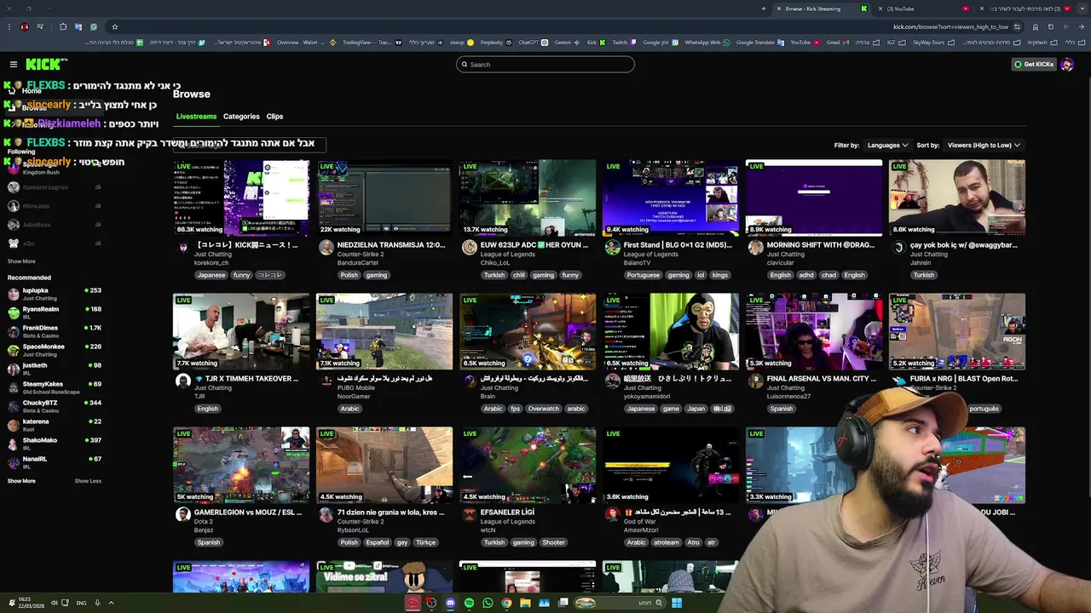This screenshot has width=1091, height=613.
Task: Expand Show More under Following
Action: click(21, 261)
